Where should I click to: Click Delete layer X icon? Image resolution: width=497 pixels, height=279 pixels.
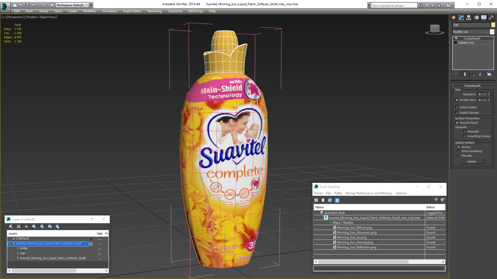(x=19, y=227)
